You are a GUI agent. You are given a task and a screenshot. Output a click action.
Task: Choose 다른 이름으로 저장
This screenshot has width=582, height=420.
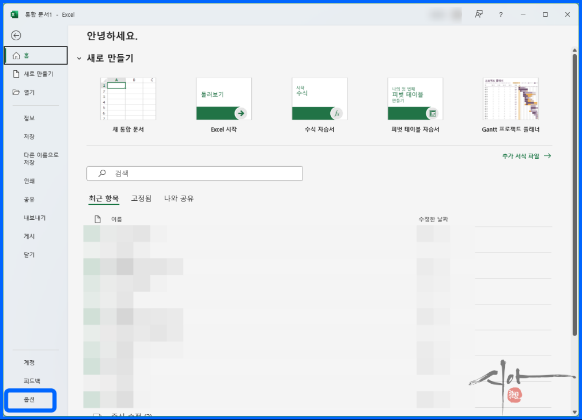(41, 159)
